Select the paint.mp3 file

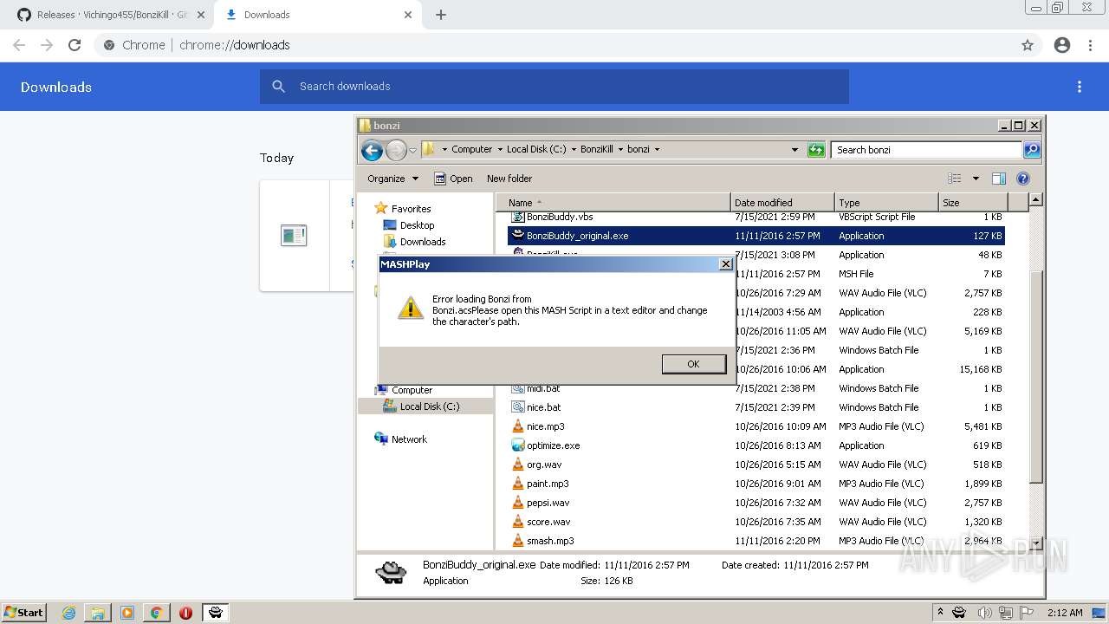point(548,484)
